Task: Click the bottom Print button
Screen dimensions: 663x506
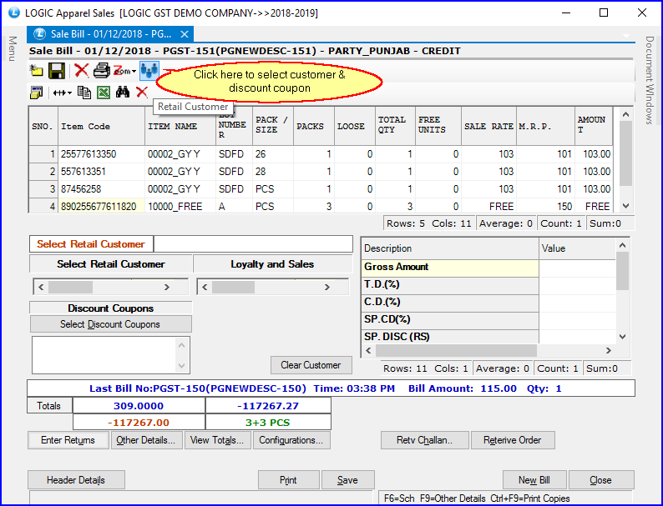Action: point(288,480)
